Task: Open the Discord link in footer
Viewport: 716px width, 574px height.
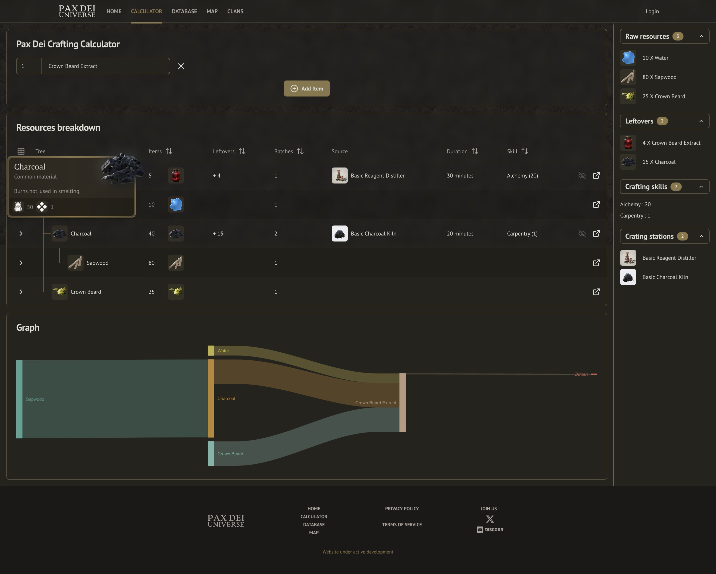Action: pos(490,529)
